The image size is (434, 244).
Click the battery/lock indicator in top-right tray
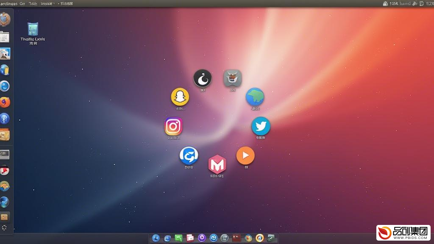coord(385,3)
